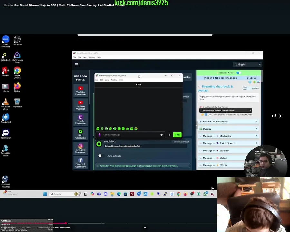This screenshot has height=232, width=290.
Task: Select the first green Kick emote
Action: [x=98, y=129]
